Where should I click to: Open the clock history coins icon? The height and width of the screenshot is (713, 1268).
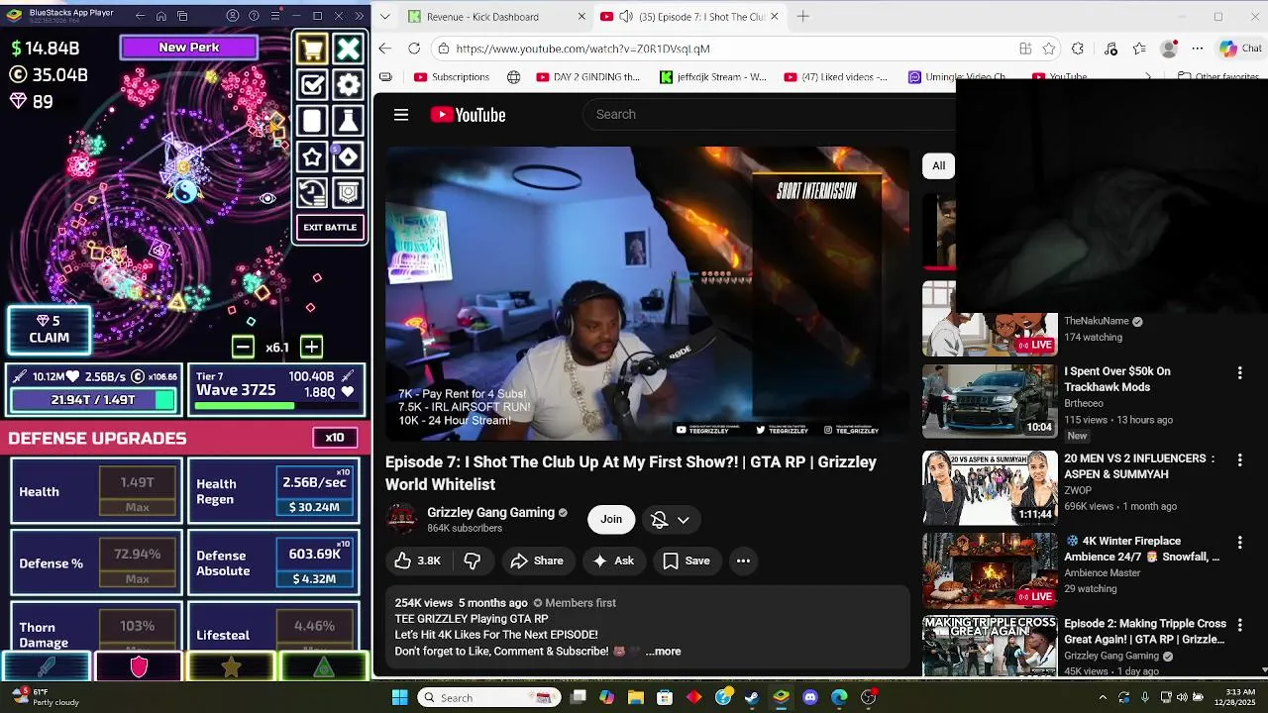click(312, 193)
